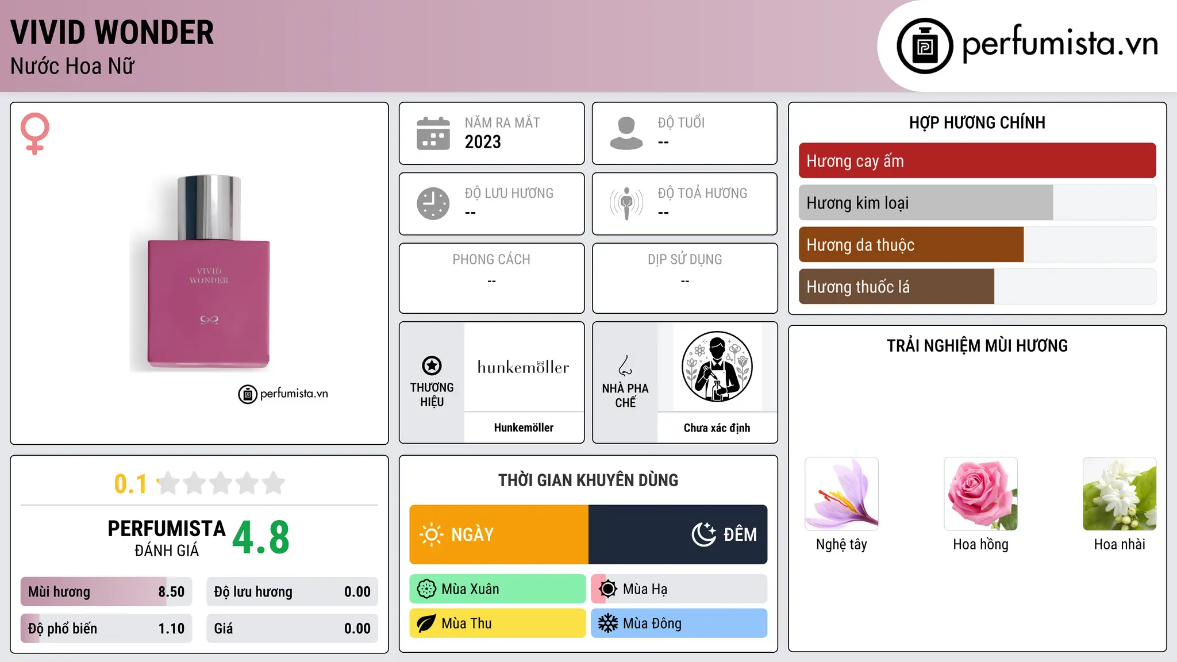Click the release year value 2023

click(x=483, y=142)
